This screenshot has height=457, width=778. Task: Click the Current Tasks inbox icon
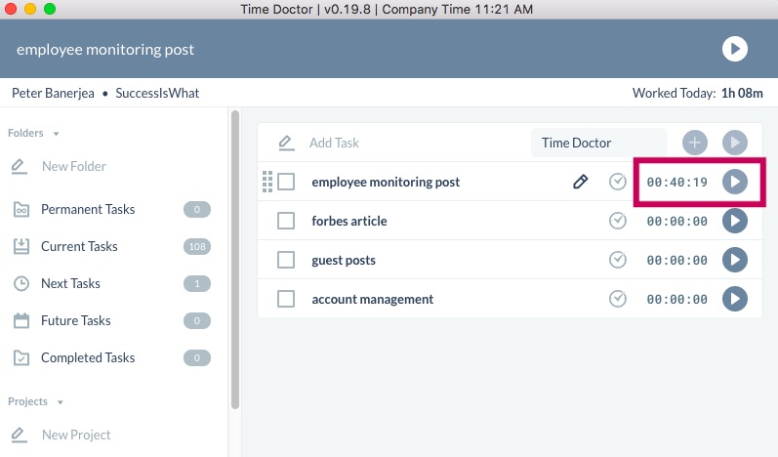pyautogui.click(x=21, y=247)
